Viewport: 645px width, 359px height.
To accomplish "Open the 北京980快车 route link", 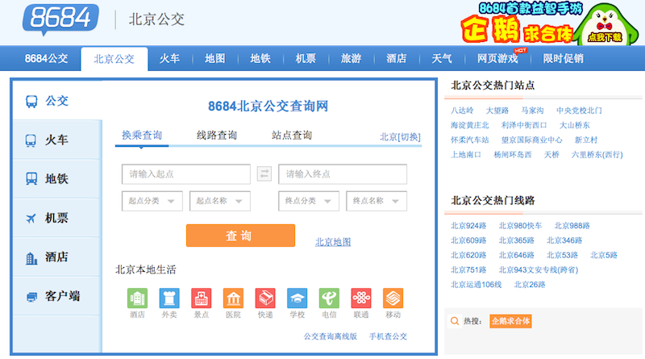I will coord(520,226).
